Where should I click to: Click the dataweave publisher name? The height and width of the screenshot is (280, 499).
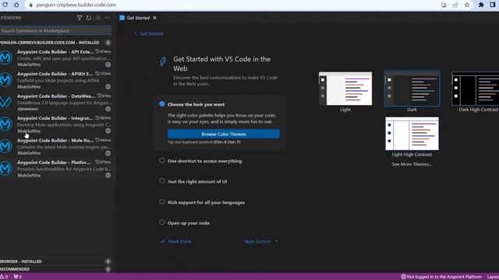point(28,109)
